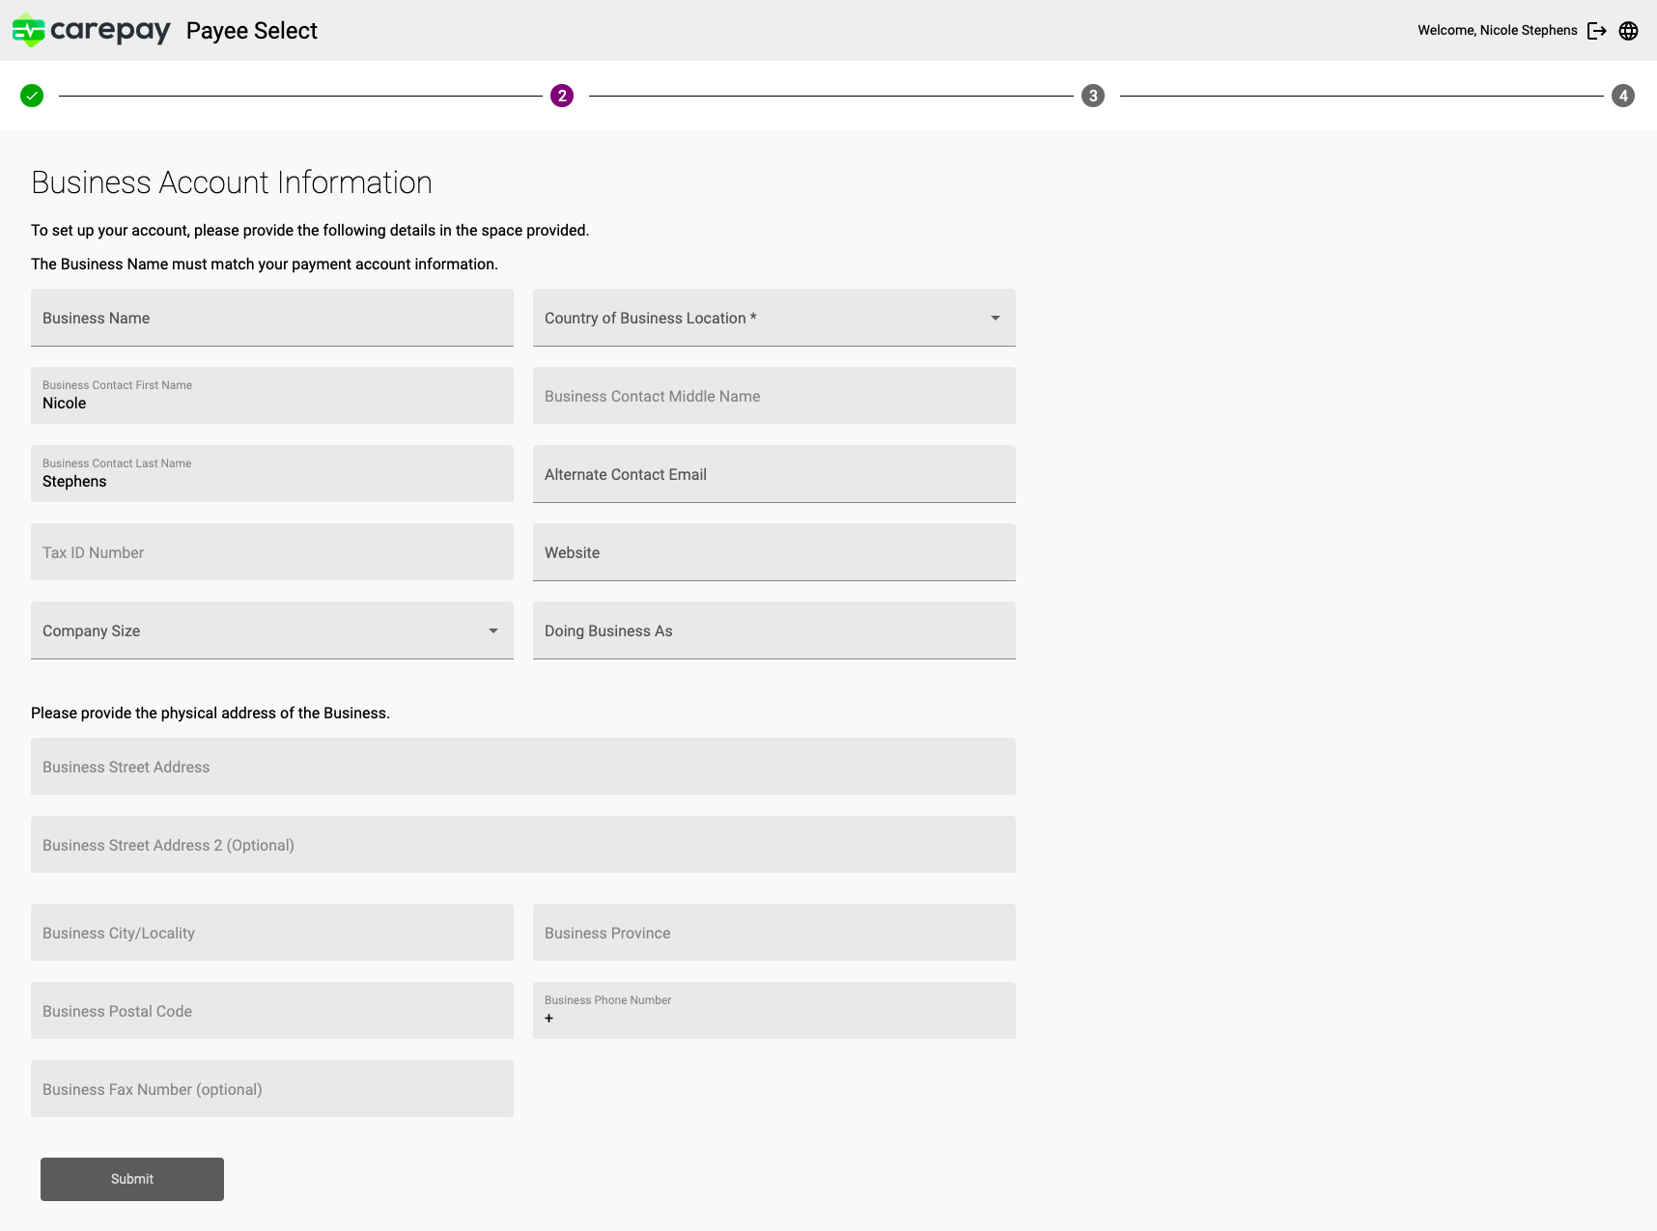Click the completed step one checkmark

(x=32, y=96)
